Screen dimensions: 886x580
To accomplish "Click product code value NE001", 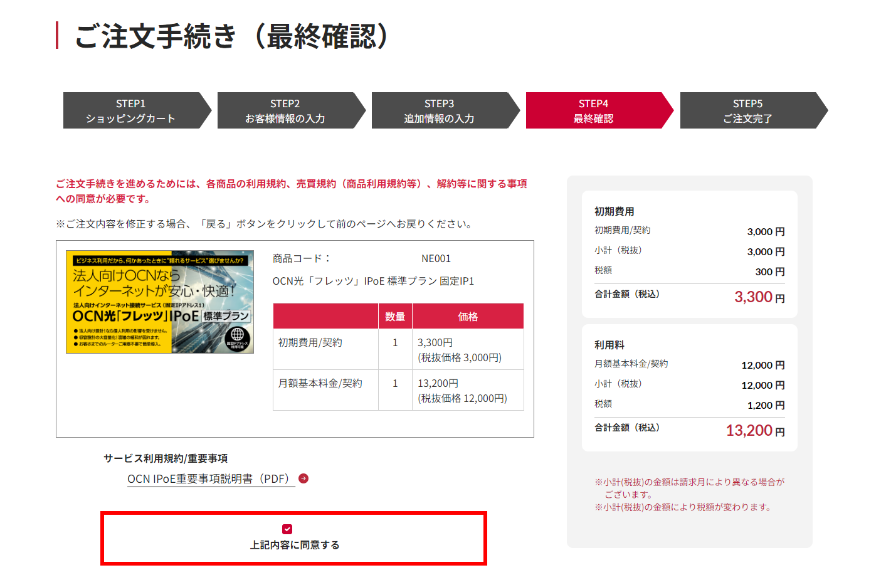I will [436, 258].
